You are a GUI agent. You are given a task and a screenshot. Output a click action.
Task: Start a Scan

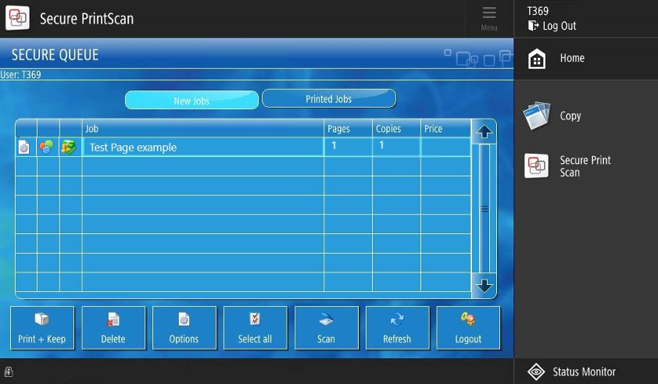pos(327,328)
